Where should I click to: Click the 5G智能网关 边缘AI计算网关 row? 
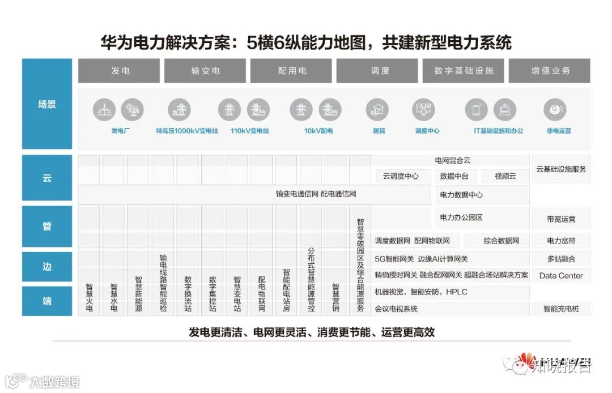[450, 259]
